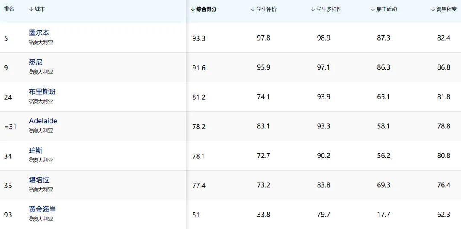461x229 pixels.
Task: Click sort arrow icon beside 综合得分 header
Action: 193,9
